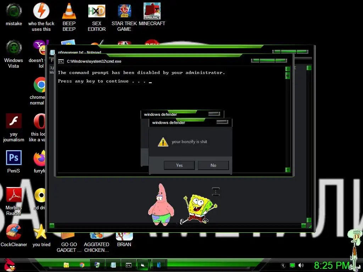Click the Notepad horizontal scrollbar right arrow

303,226
